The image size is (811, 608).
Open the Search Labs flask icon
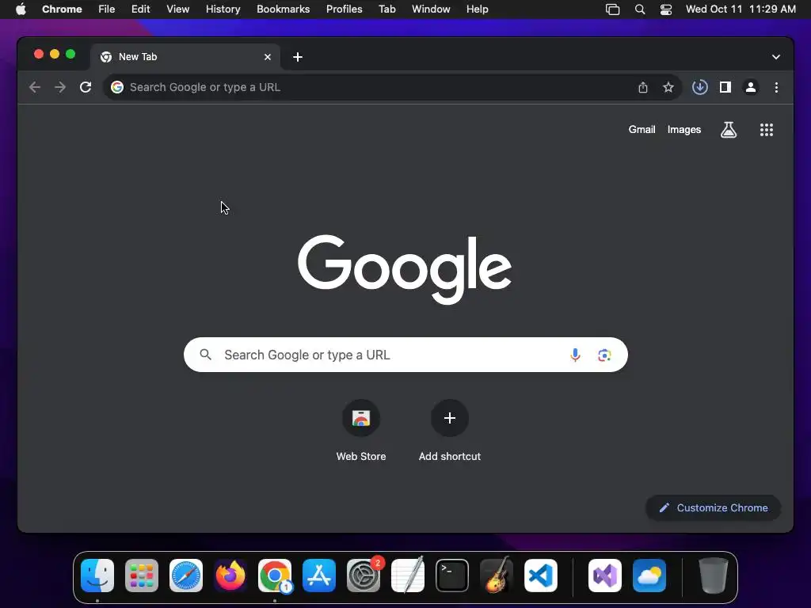pos(729,130)
